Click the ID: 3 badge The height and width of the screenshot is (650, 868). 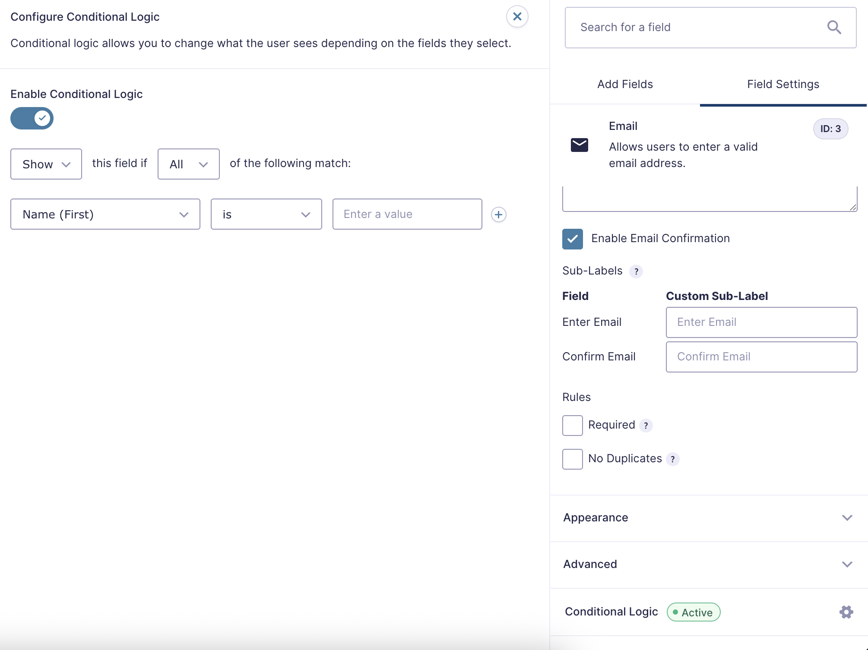(830, 129)
